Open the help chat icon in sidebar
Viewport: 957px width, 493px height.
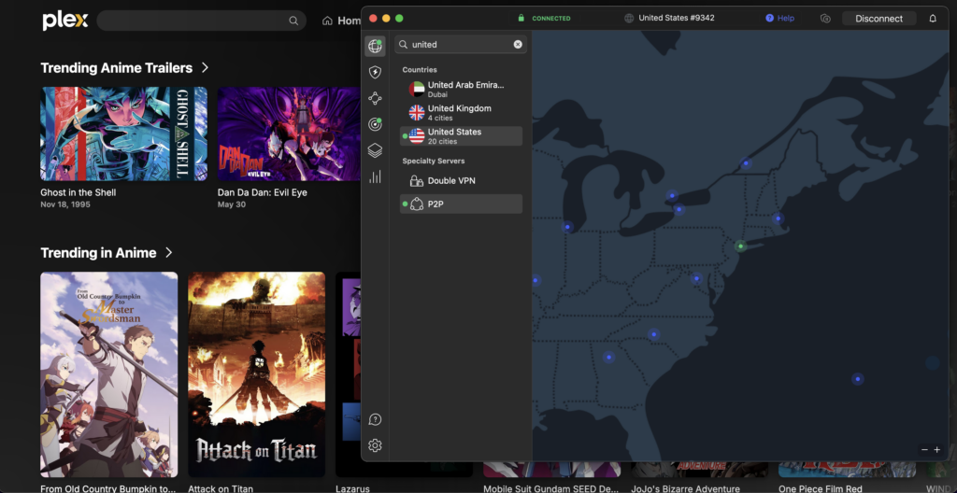point(375,419)
